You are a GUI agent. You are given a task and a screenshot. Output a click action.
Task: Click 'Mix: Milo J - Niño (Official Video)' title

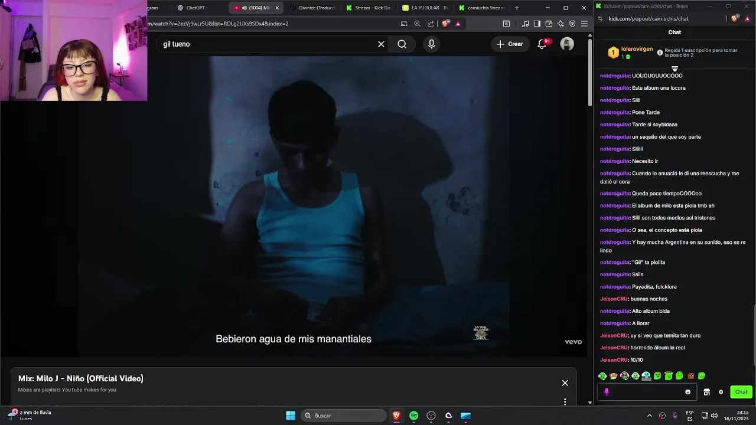pos(81,378)
